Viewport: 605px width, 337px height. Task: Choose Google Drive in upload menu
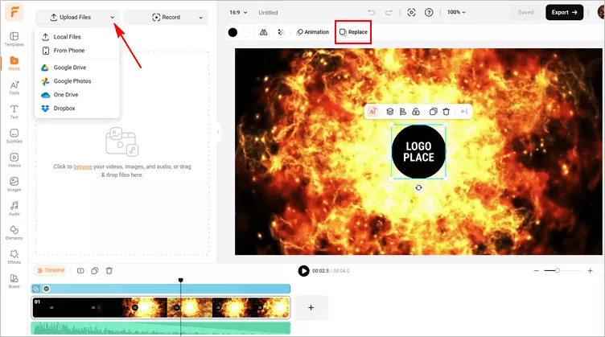pos(77,68)
